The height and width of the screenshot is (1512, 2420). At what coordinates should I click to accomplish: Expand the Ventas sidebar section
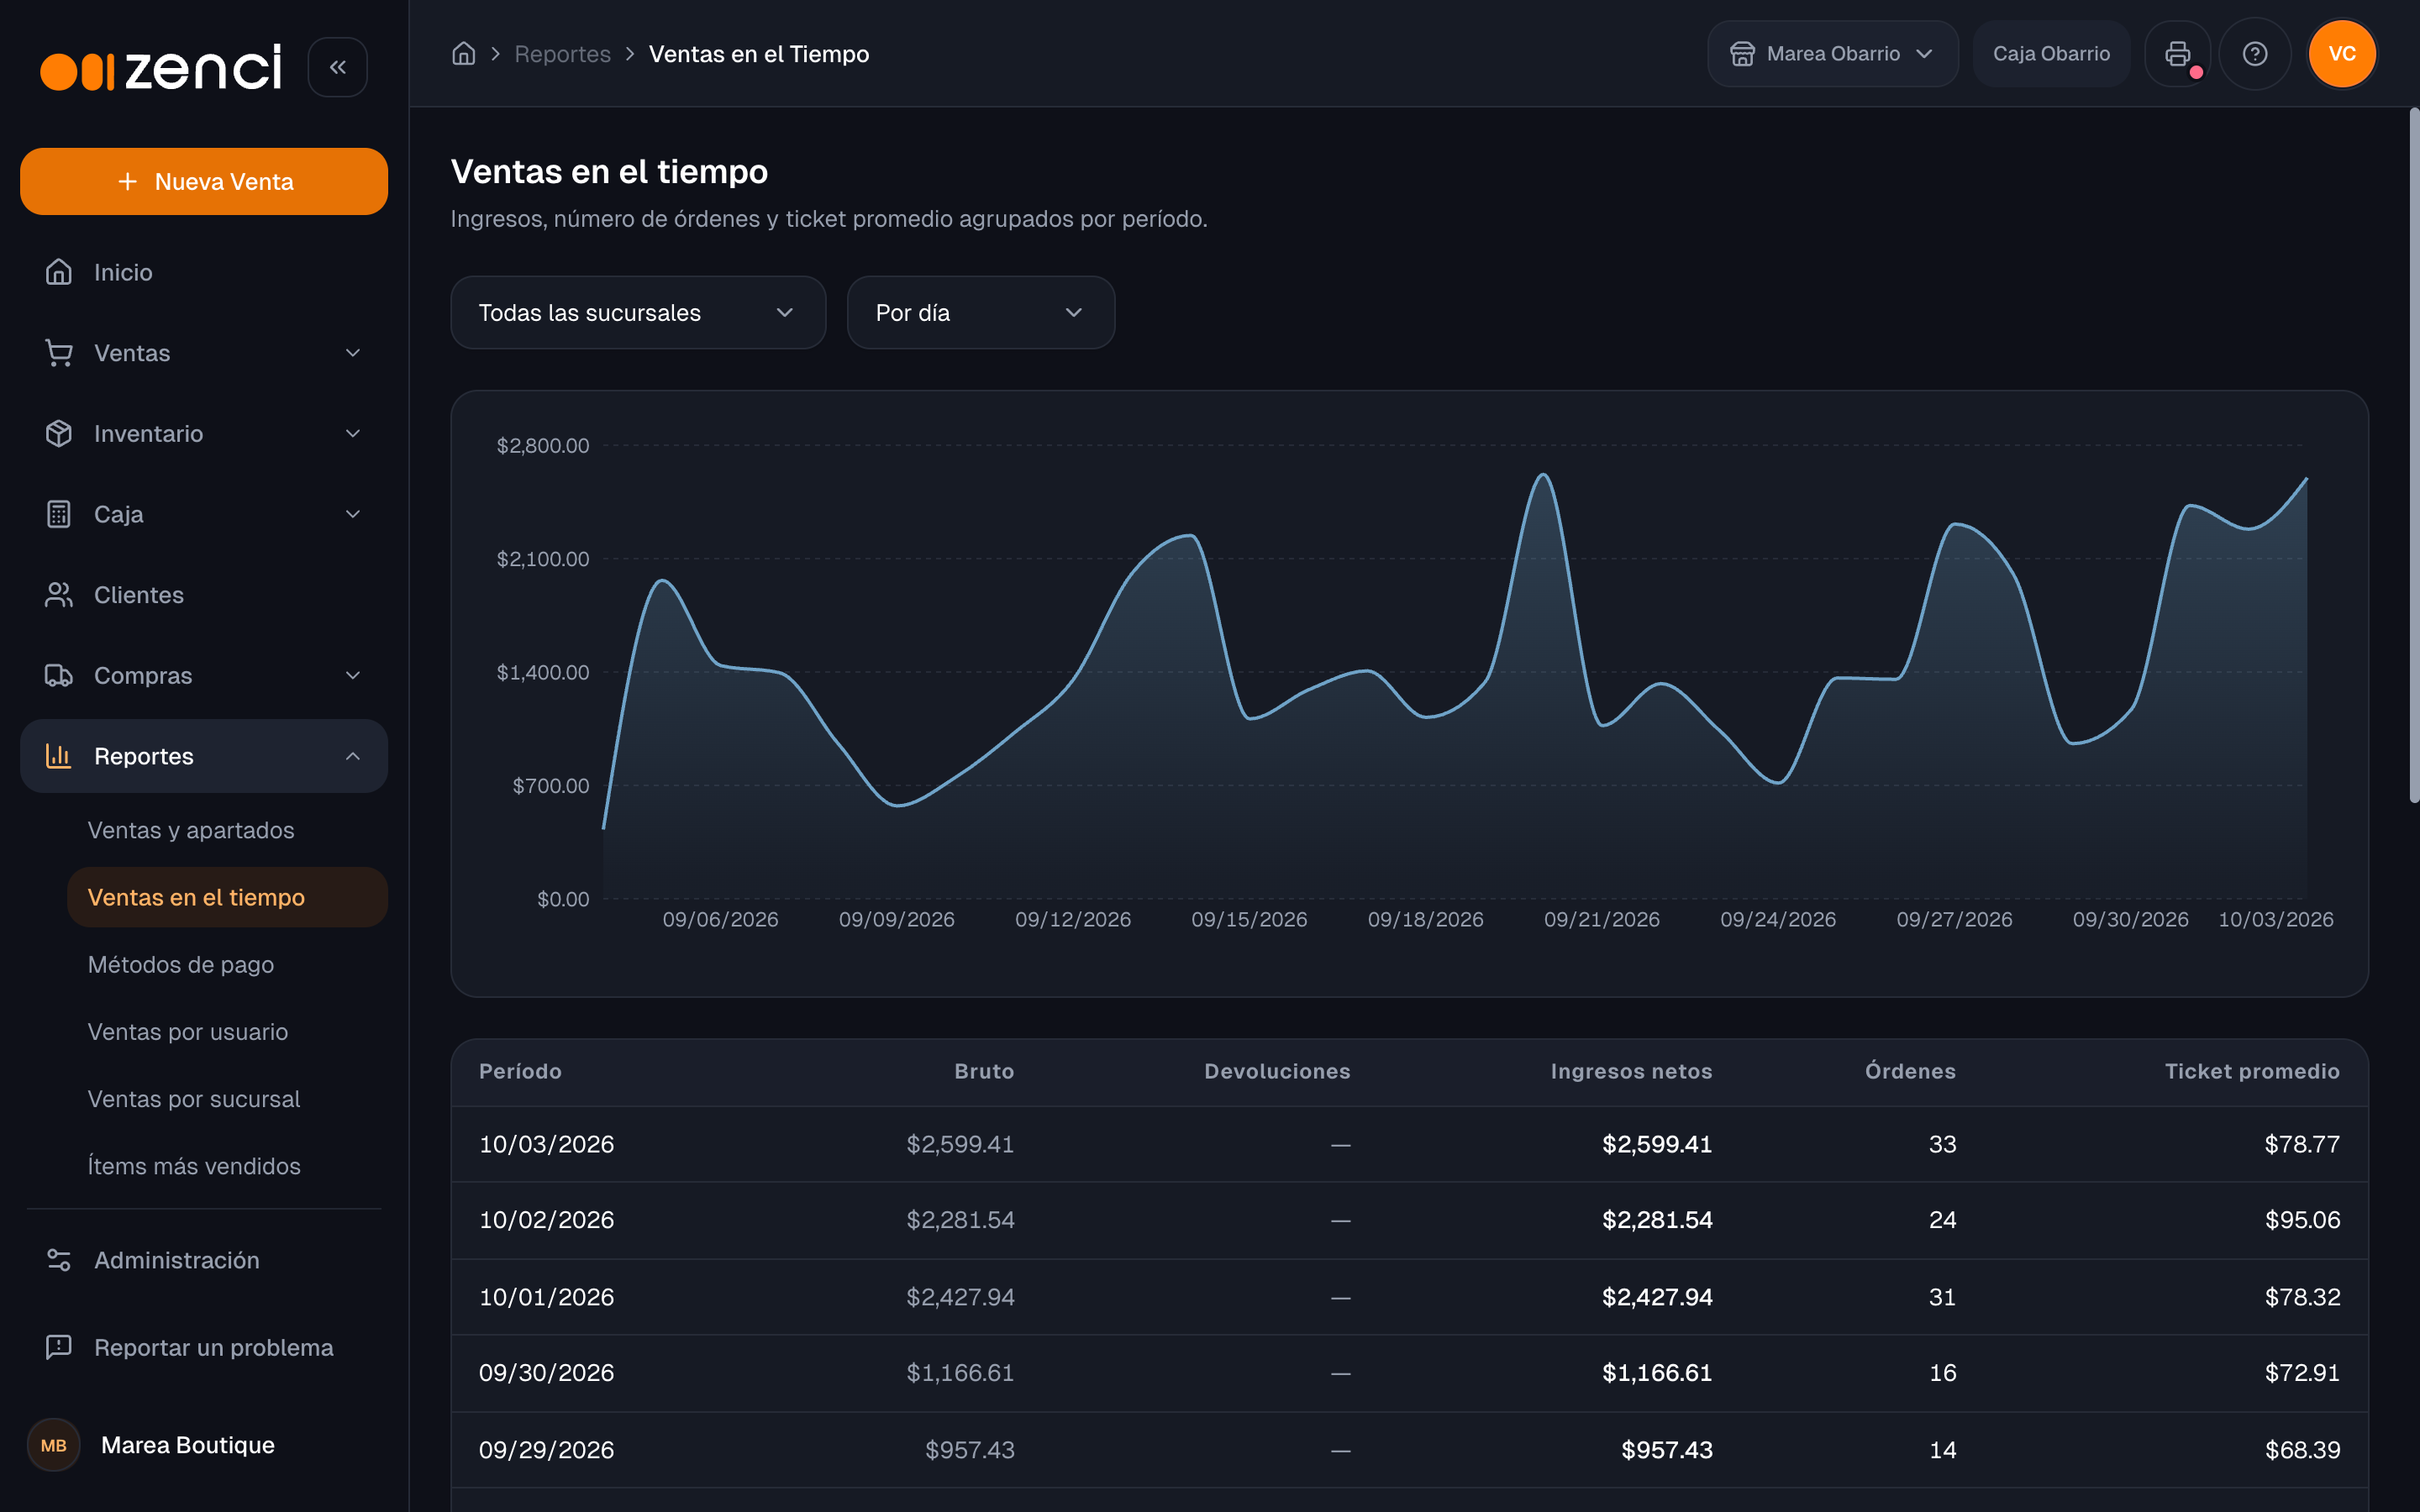(204, 353)
